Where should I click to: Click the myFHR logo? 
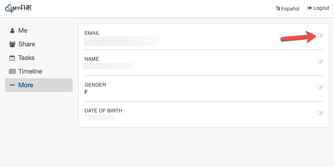click(18, 8)
